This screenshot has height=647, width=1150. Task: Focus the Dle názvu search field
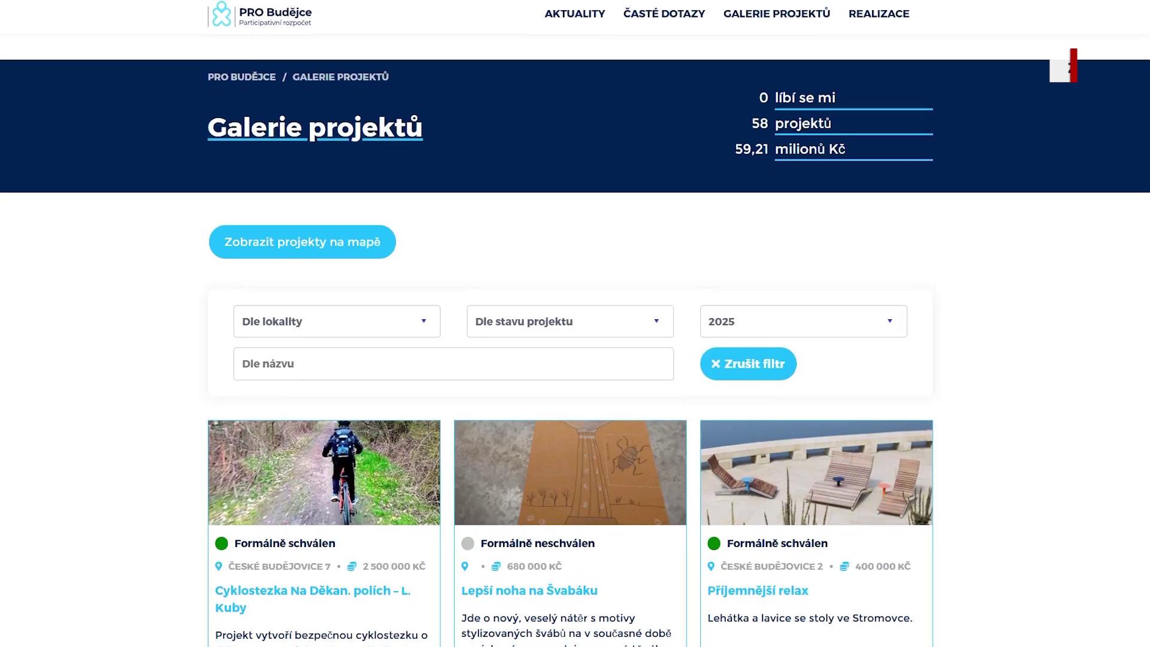point(453,364)
